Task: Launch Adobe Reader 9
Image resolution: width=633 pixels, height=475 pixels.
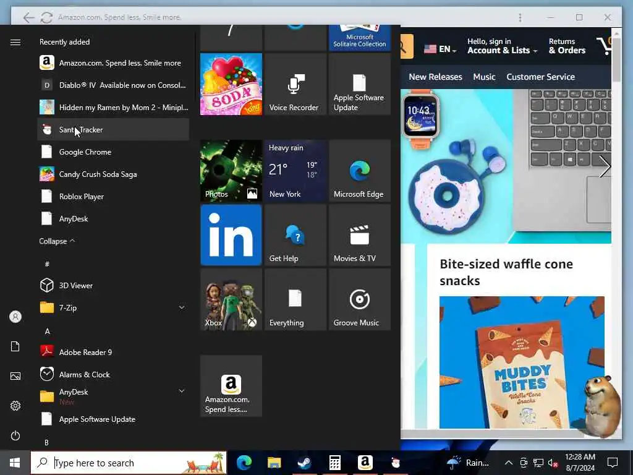Action: 113,352
